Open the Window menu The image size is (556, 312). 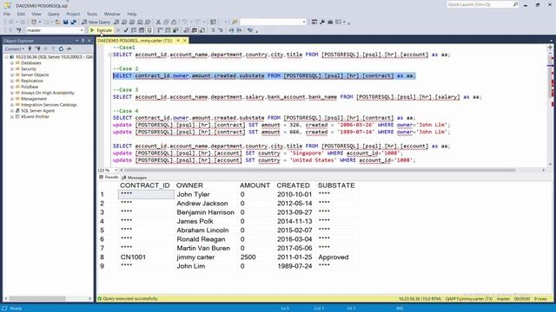[112, 14]
